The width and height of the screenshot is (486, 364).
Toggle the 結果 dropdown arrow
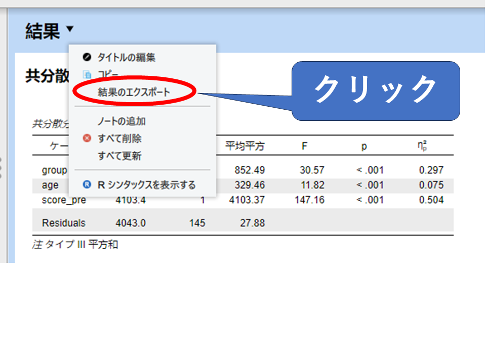[69, 30]
